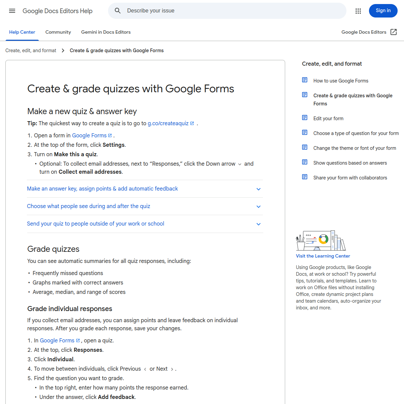This screenshot has height=404, width=404.
Task: Click the Learning Center illustration
Action: 321,240
